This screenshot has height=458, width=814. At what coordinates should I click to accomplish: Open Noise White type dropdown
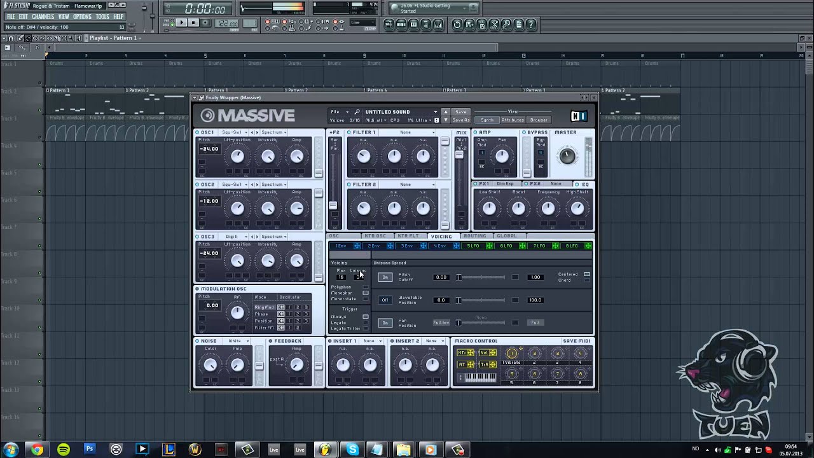click(x=237, y=341)
